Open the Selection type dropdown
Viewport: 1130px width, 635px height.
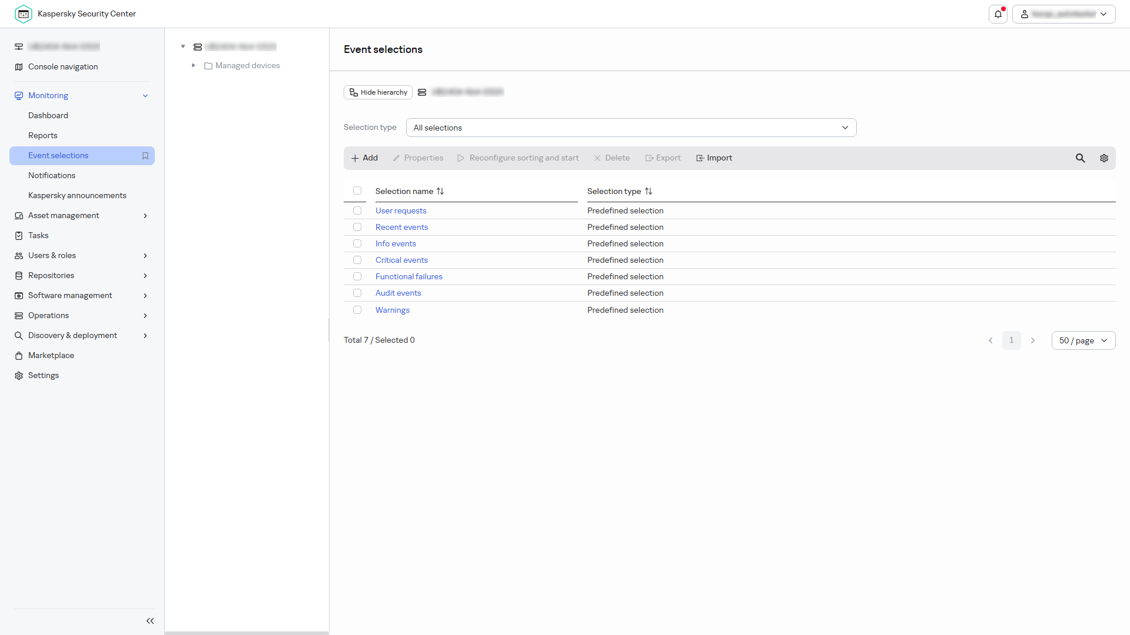click(631, 128)
